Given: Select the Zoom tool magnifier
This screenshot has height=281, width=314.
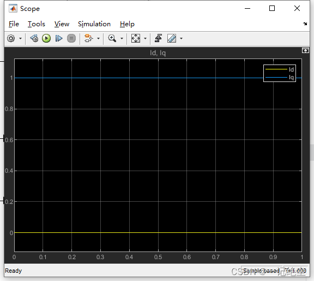Looking at the screenshot, I should 112,38.
